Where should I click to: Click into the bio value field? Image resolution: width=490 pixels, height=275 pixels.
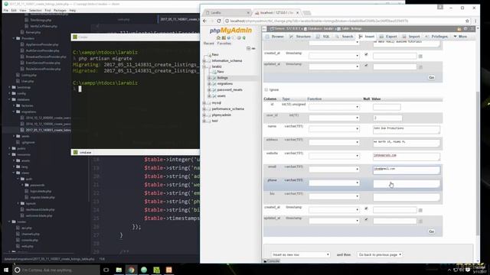click(x=407, y=197)
